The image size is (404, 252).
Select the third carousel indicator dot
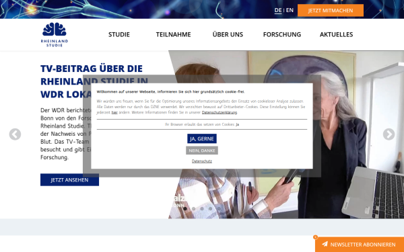point(202,209)
